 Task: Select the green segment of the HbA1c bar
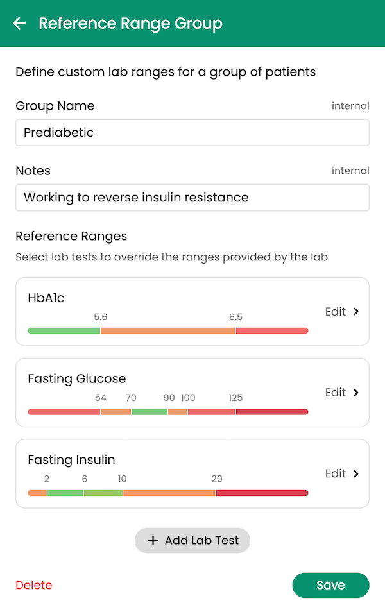point(64,330)
